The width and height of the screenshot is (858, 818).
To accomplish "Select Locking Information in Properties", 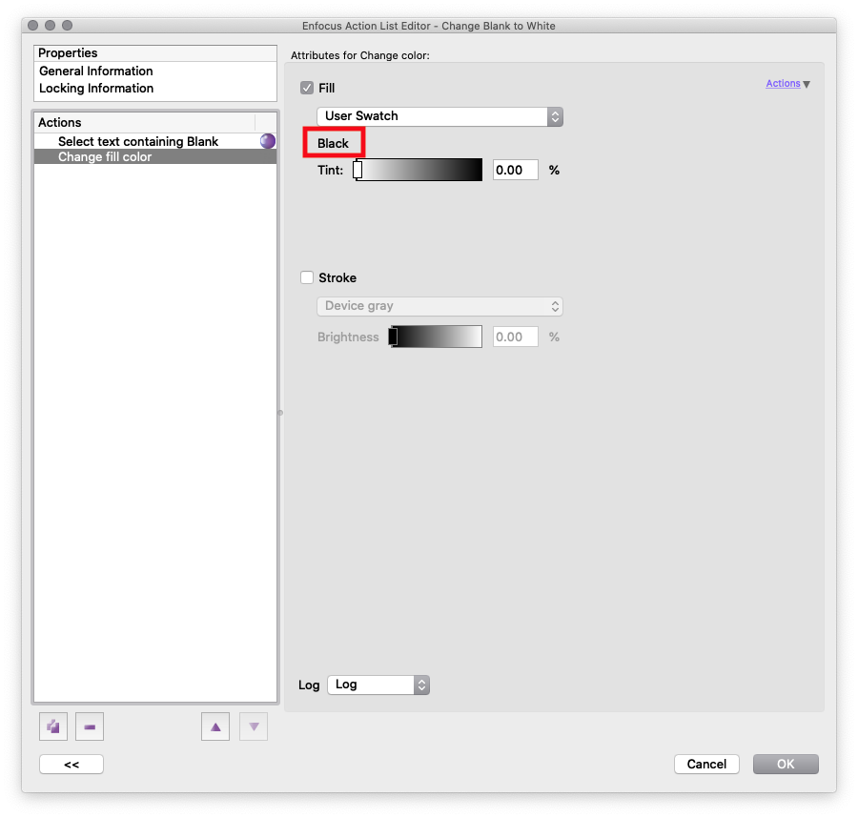I will click(x=96, y=88).
